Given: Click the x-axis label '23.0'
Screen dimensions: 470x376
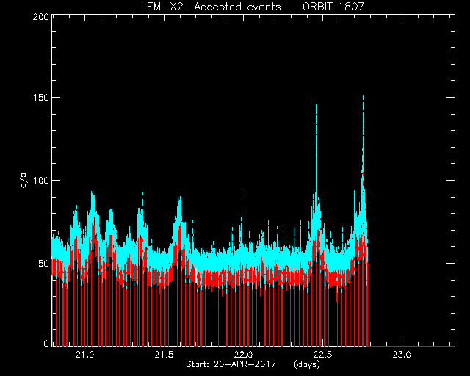Looking at the screenshot, I should [x=402, y=355].
